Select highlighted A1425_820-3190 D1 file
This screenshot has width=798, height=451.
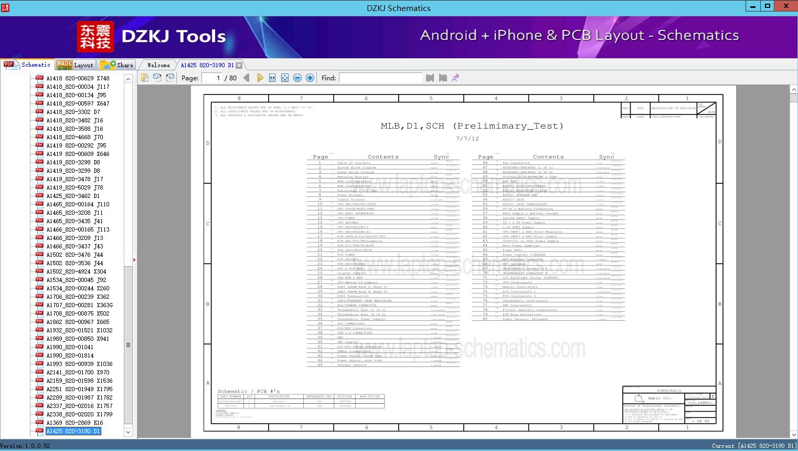pos(73,431)
